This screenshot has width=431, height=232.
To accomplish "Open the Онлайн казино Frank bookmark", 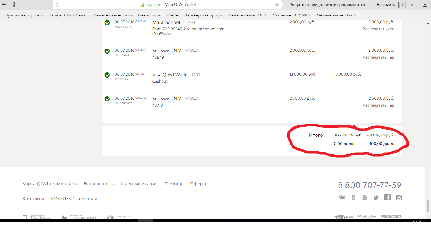I will coord(337,15).
